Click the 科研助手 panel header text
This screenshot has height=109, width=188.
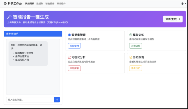[x=14, y=34]
